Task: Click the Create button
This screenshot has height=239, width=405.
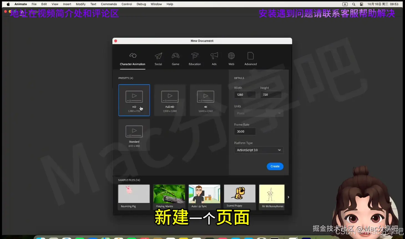Action: pos(275,166)
